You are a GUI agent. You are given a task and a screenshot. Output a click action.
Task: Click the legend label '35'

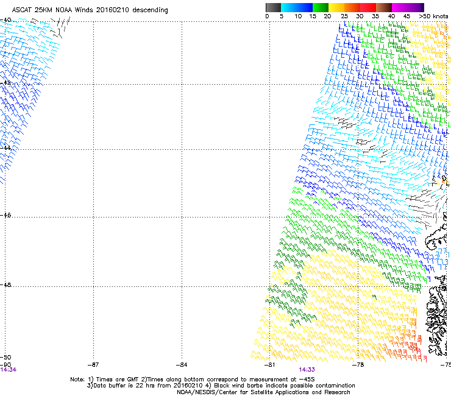tap(375, 16)
